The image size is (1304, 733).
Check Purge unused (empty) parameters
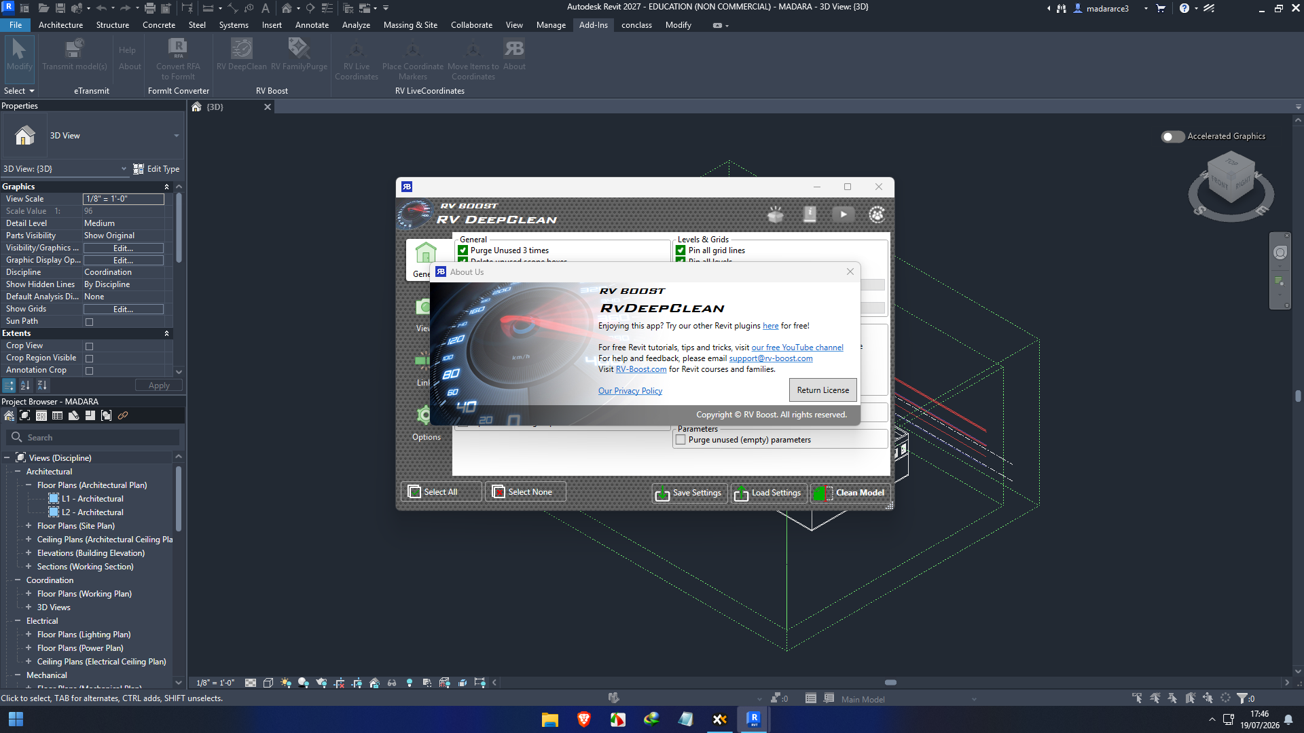681,440
